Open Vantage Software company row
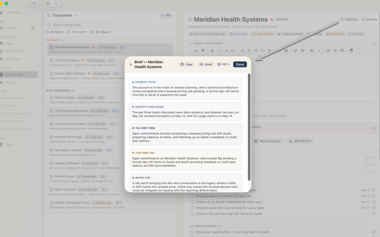 click(x=110, y=165)
